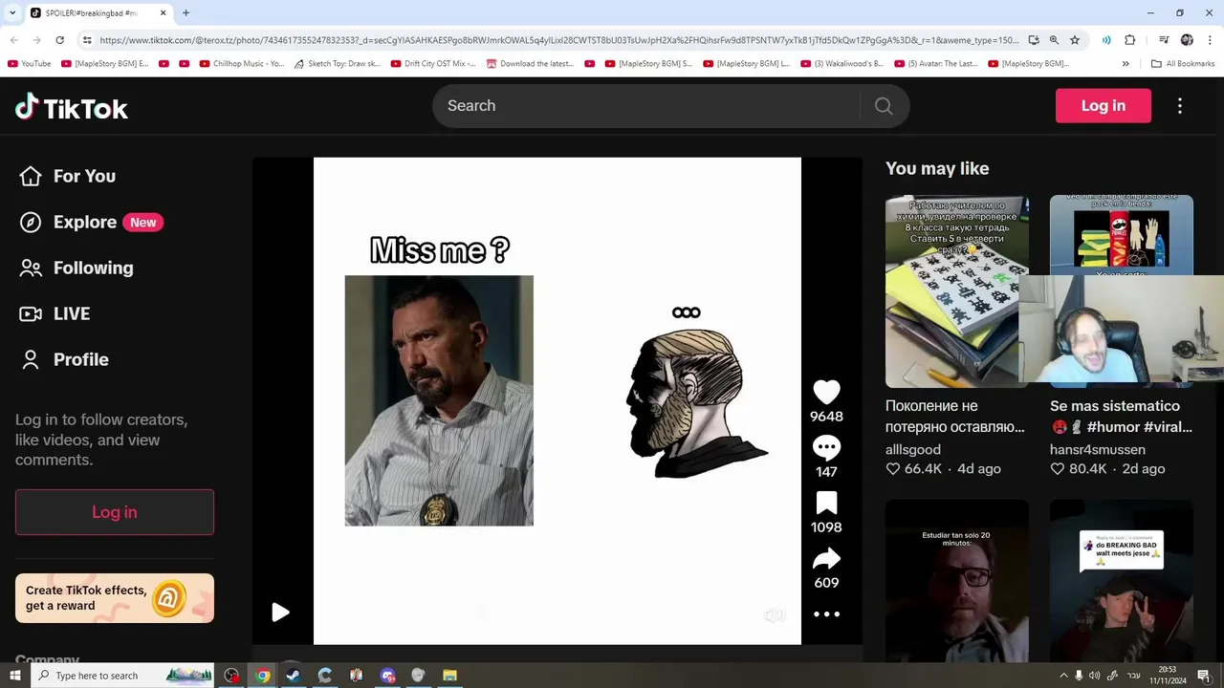Viewport: 1224px width, 688px height.
Task: Open Chrome's three-dot menu
Action: click(x=1209, y=40)
